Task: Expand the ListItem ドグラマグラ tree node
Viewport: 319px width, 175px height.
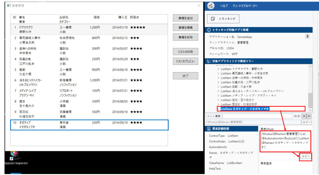Action: tap(218, 69)
